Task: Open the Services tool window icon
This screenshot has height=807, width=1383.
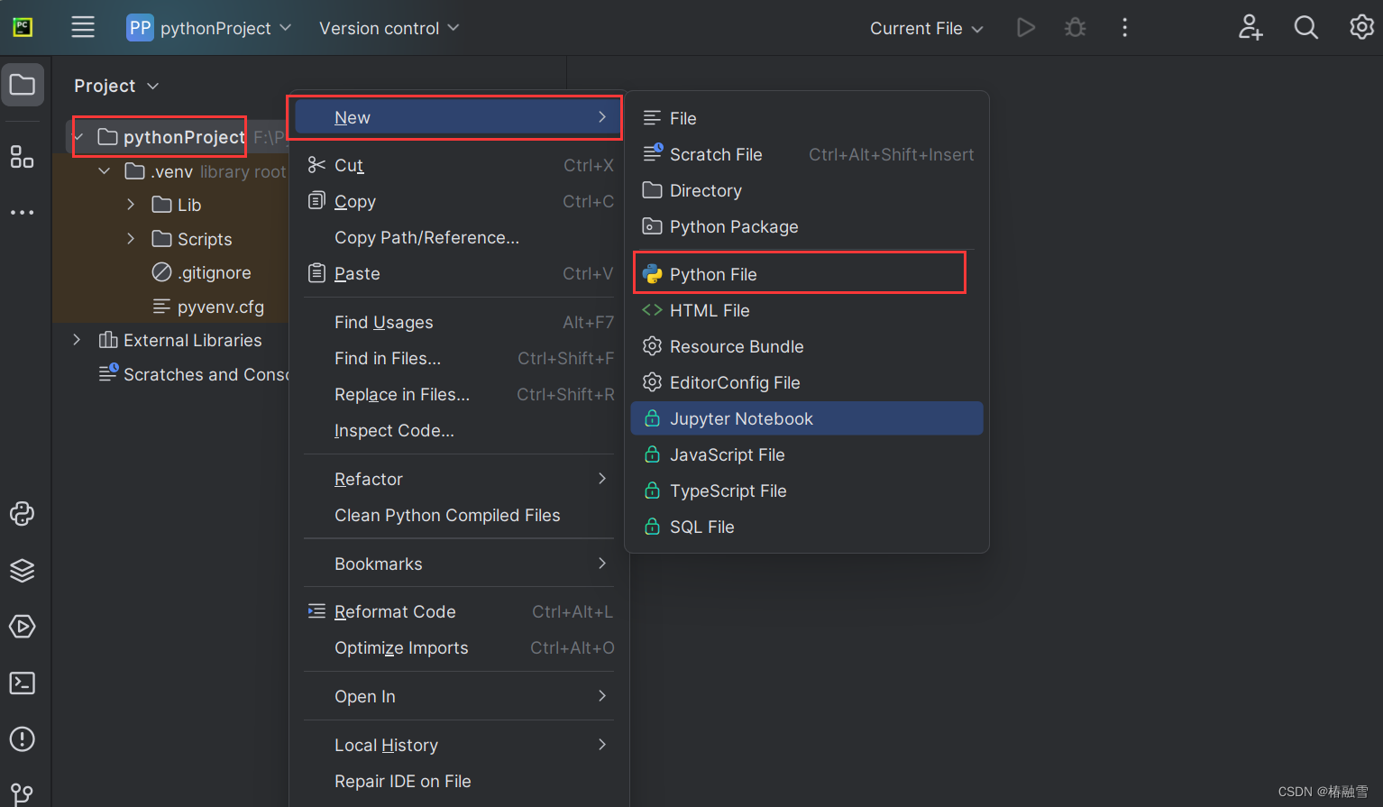Action: (23, 627)
